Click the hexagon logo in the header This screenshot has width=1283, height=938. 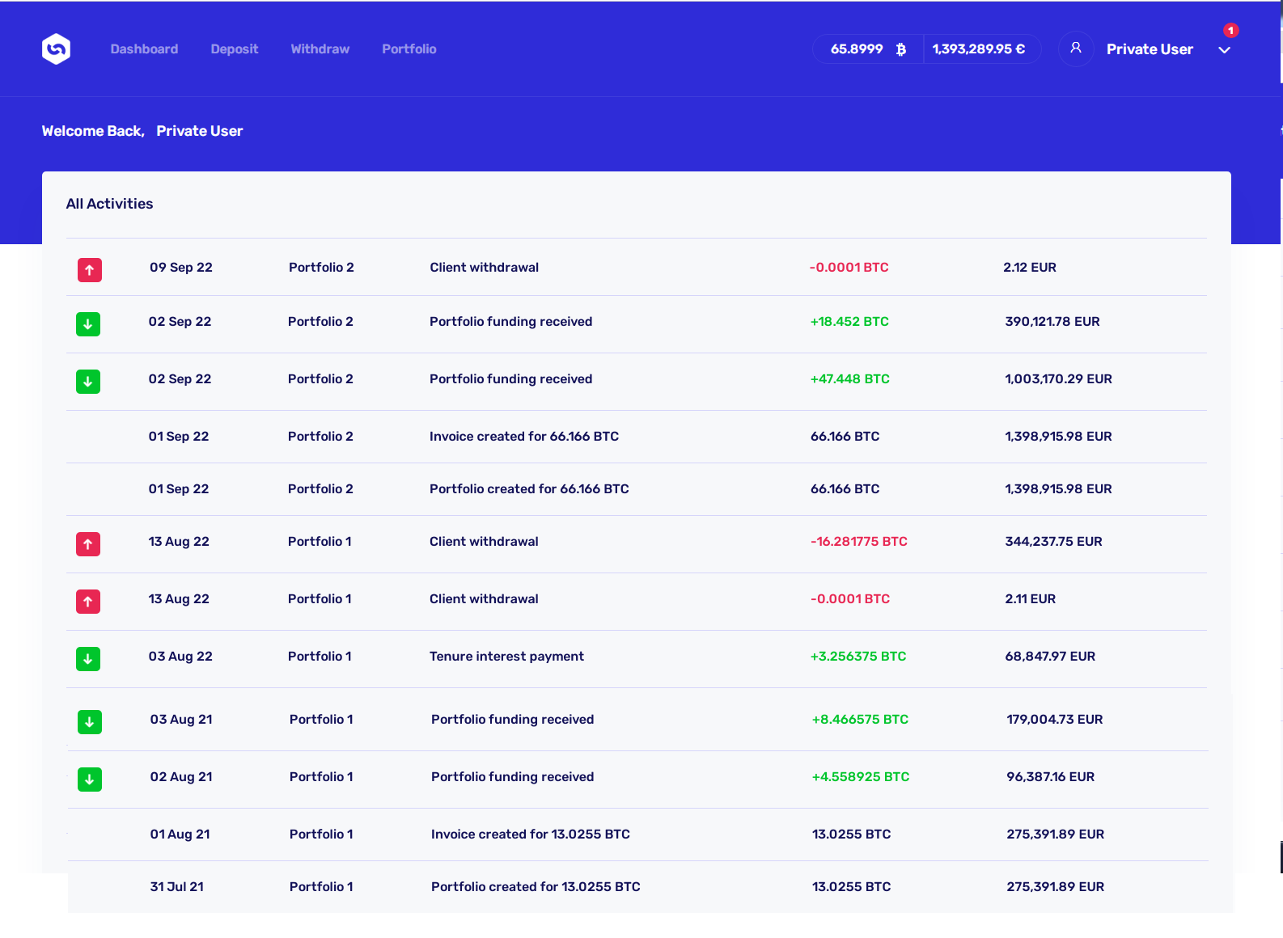point(56,49)
